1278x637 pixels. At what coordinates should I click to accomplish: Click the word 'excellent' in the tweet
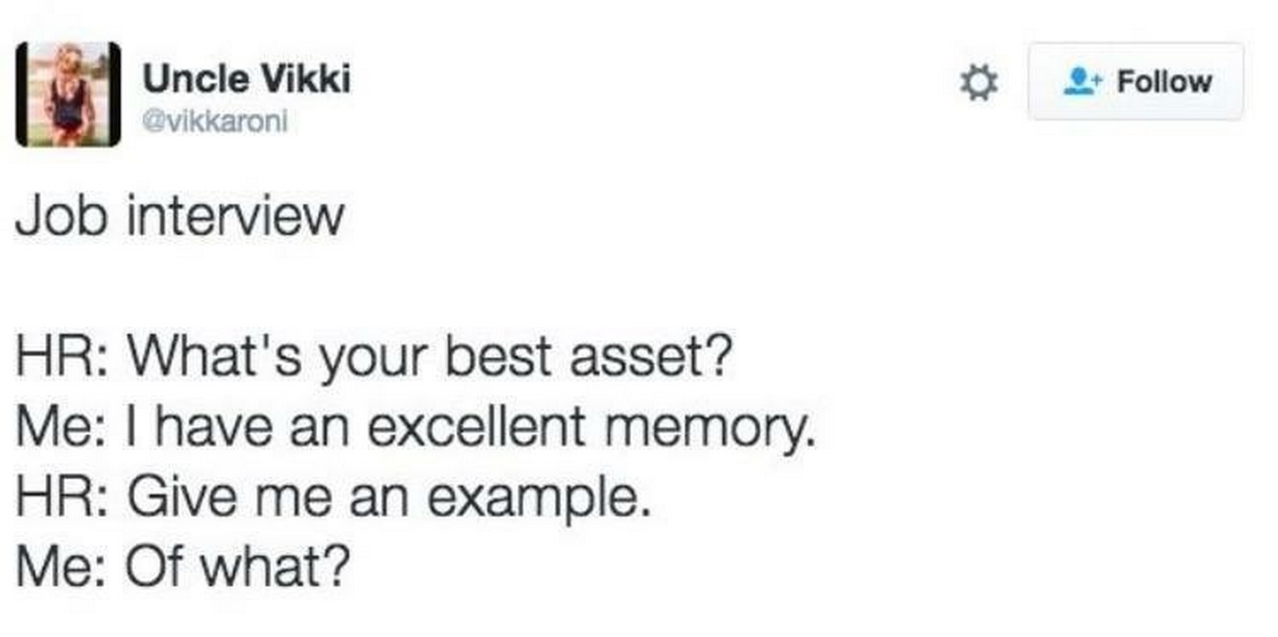475,428
